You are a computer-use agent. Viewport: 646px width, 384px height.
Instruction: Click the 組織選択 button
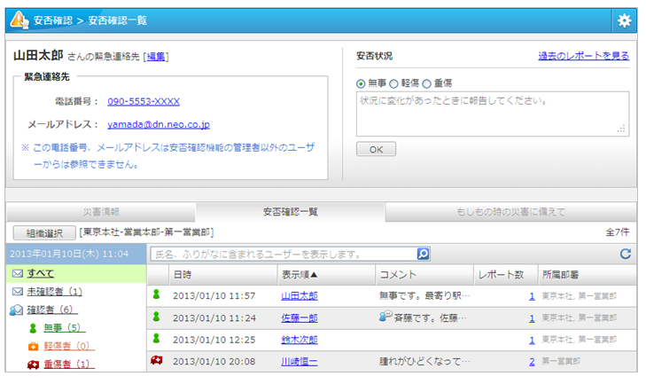[x=44, y=233]
